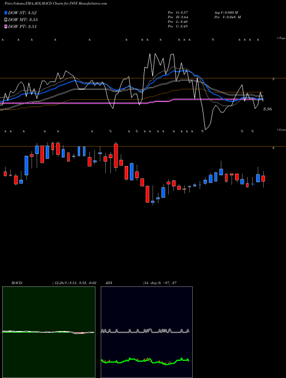Open the green MACD indicator panel
Viewport: 286px width, 378px height.
[x=49, y=332]
